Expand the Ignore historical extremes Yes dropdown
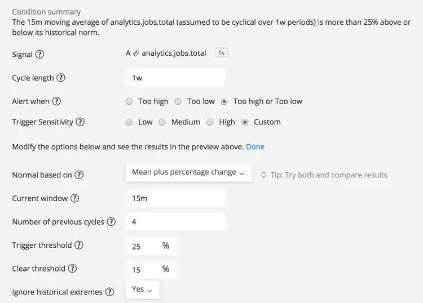The image size is (423, 303). (142, 289)
